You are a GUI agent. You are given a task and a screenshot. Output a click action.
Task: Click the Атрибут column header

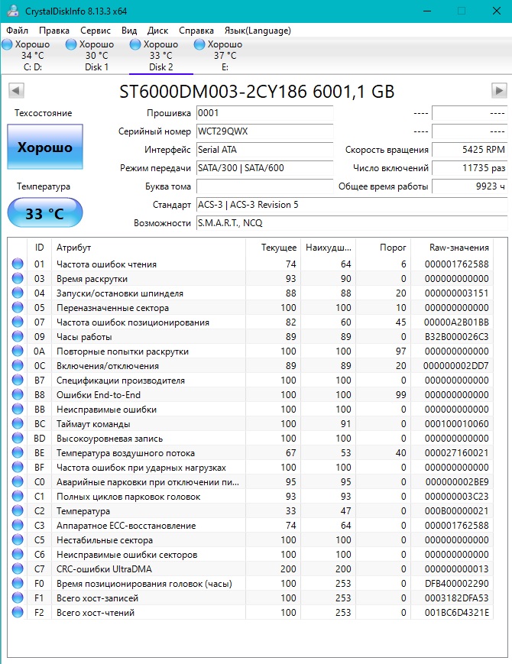(x=148, y=248)
